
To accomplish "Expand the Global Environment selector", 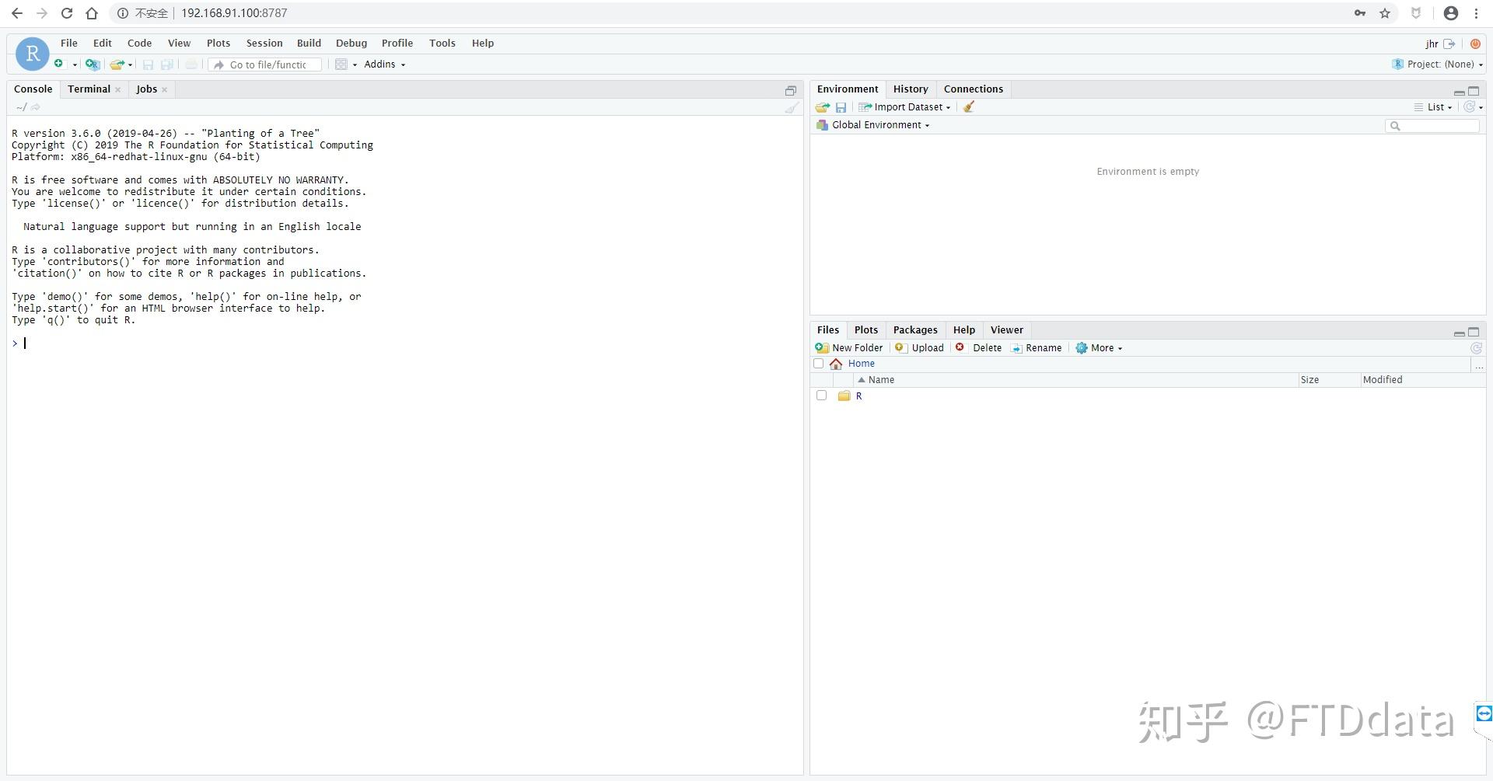I will click(873, 124).
